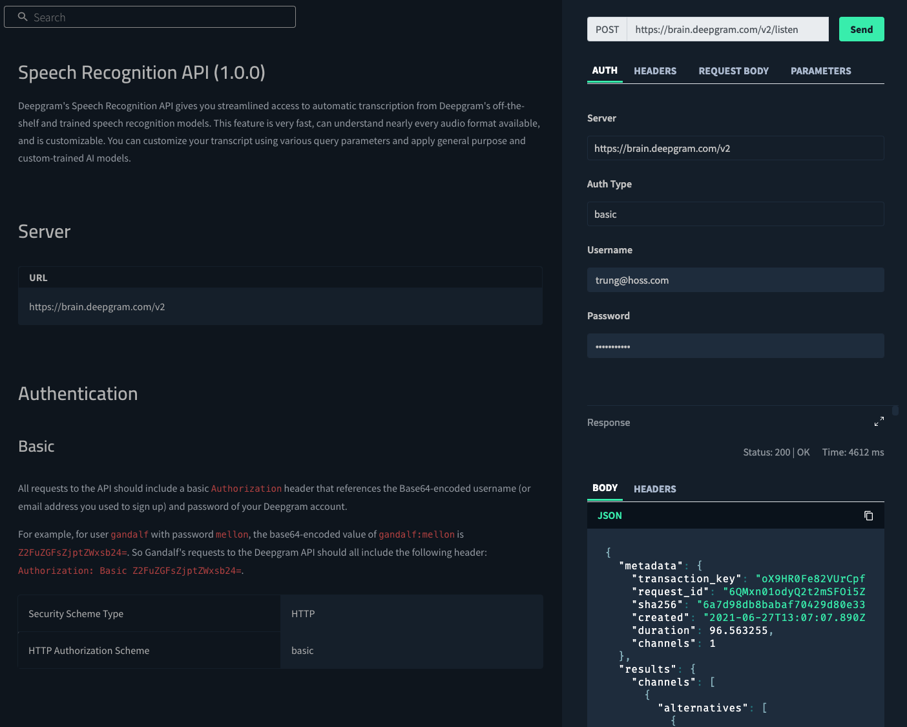Select the JSON format label
907x727 pixels.
pos(610,516)
